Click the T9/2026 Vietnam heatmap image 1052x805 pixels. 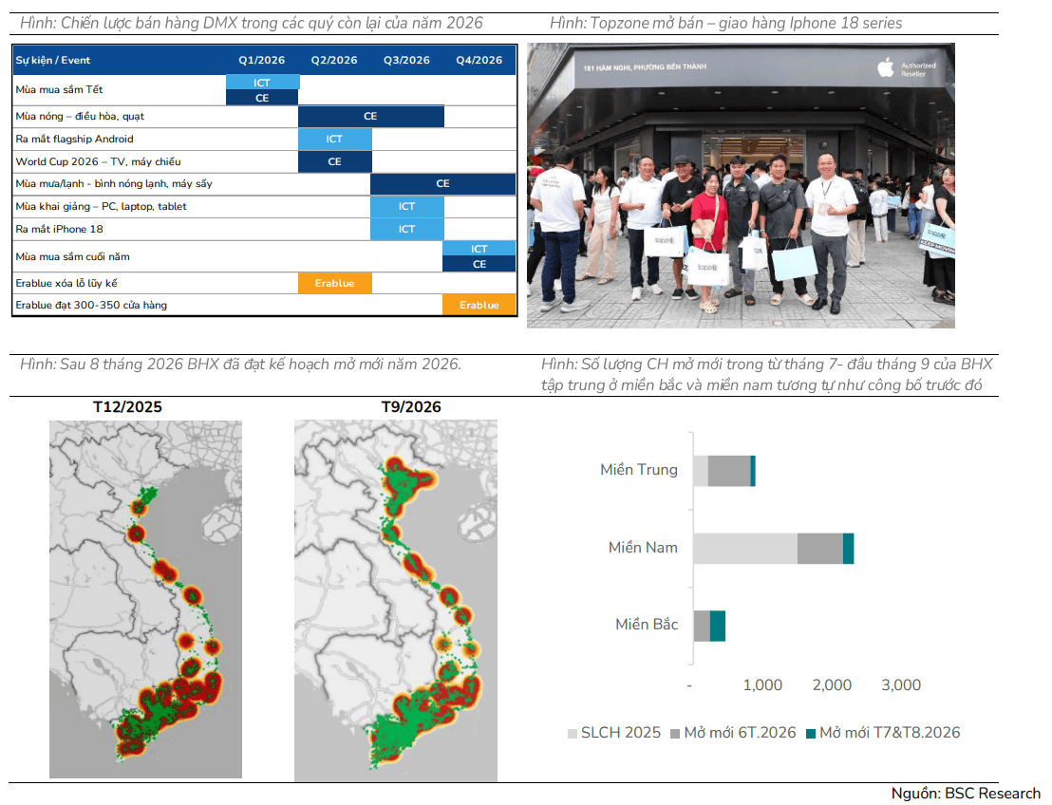[x=396, y=601]
